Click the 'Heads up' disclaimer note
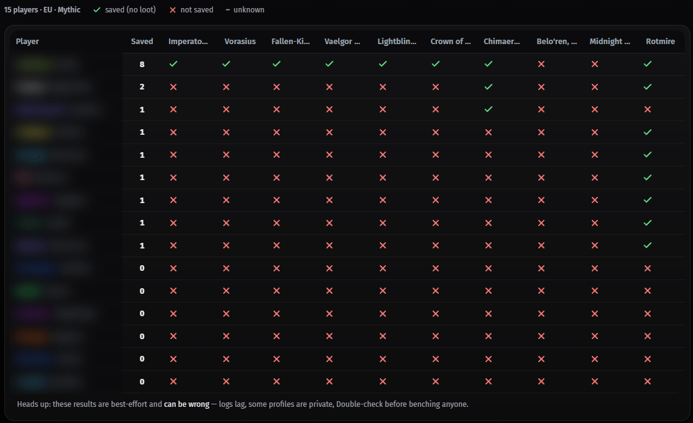This screenshot has width=693, height=423. (x=242, y=404)
